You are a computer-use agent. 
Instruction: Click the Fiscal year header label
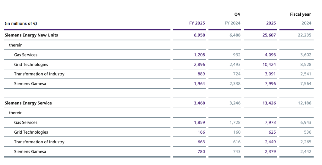[300, 14]
